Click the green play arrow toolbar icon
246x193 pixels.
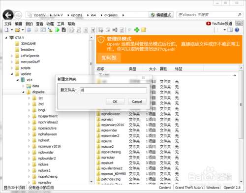57,30
